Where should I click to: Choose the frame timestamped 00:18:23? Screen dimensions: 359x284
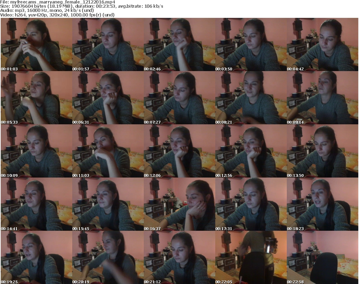coord(323,205)
